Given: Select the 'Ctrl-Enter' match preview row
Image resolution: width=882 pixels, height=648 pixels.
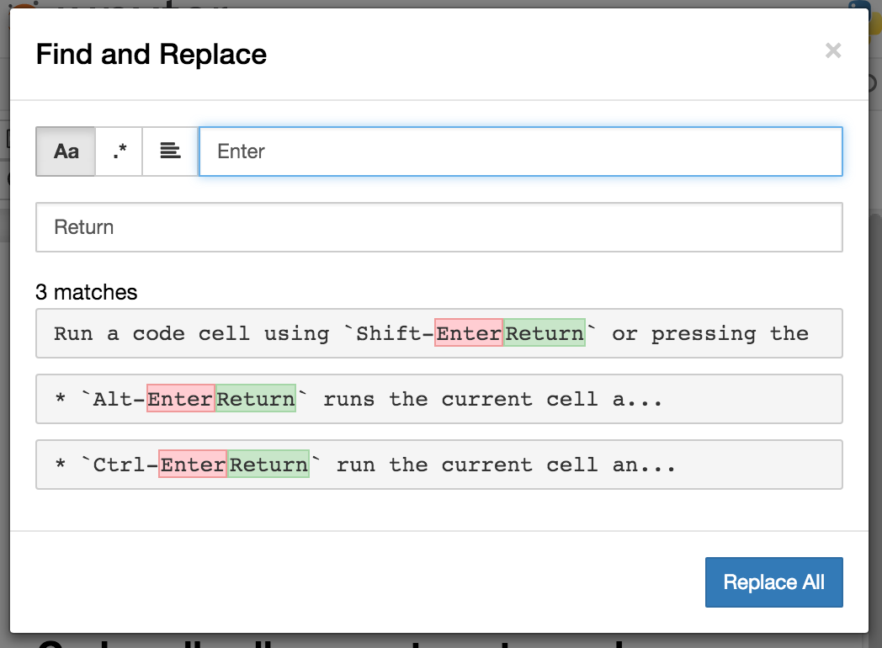Looking at the screenshot, I should (x=438, y=465).
